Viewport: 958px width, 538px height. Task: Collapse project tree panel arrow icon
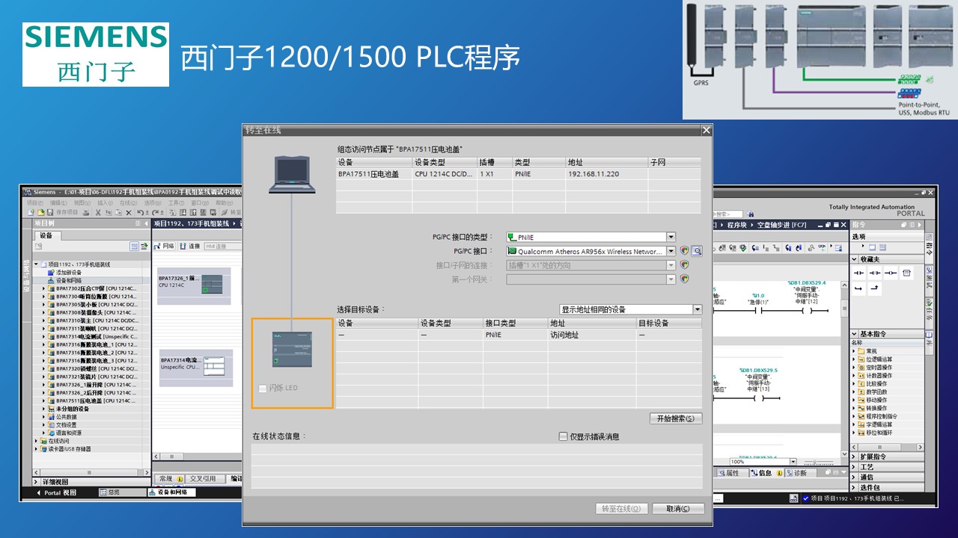pyautogui.click(x=146, y=223)
